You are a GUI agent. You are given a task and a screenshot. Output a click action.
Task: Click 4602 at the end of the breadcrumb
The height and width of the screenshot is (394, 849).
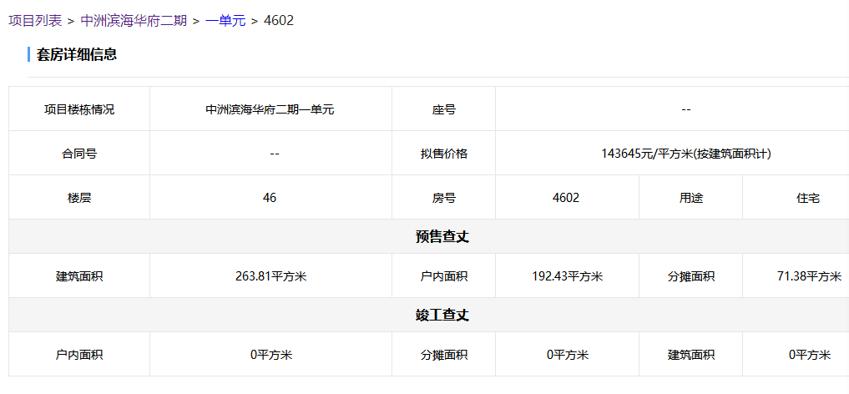coord(278,20)
